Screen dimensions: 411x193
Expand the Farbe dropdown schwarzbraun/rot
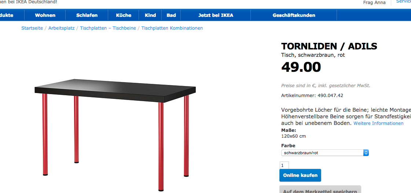click(x=325, y=153)
